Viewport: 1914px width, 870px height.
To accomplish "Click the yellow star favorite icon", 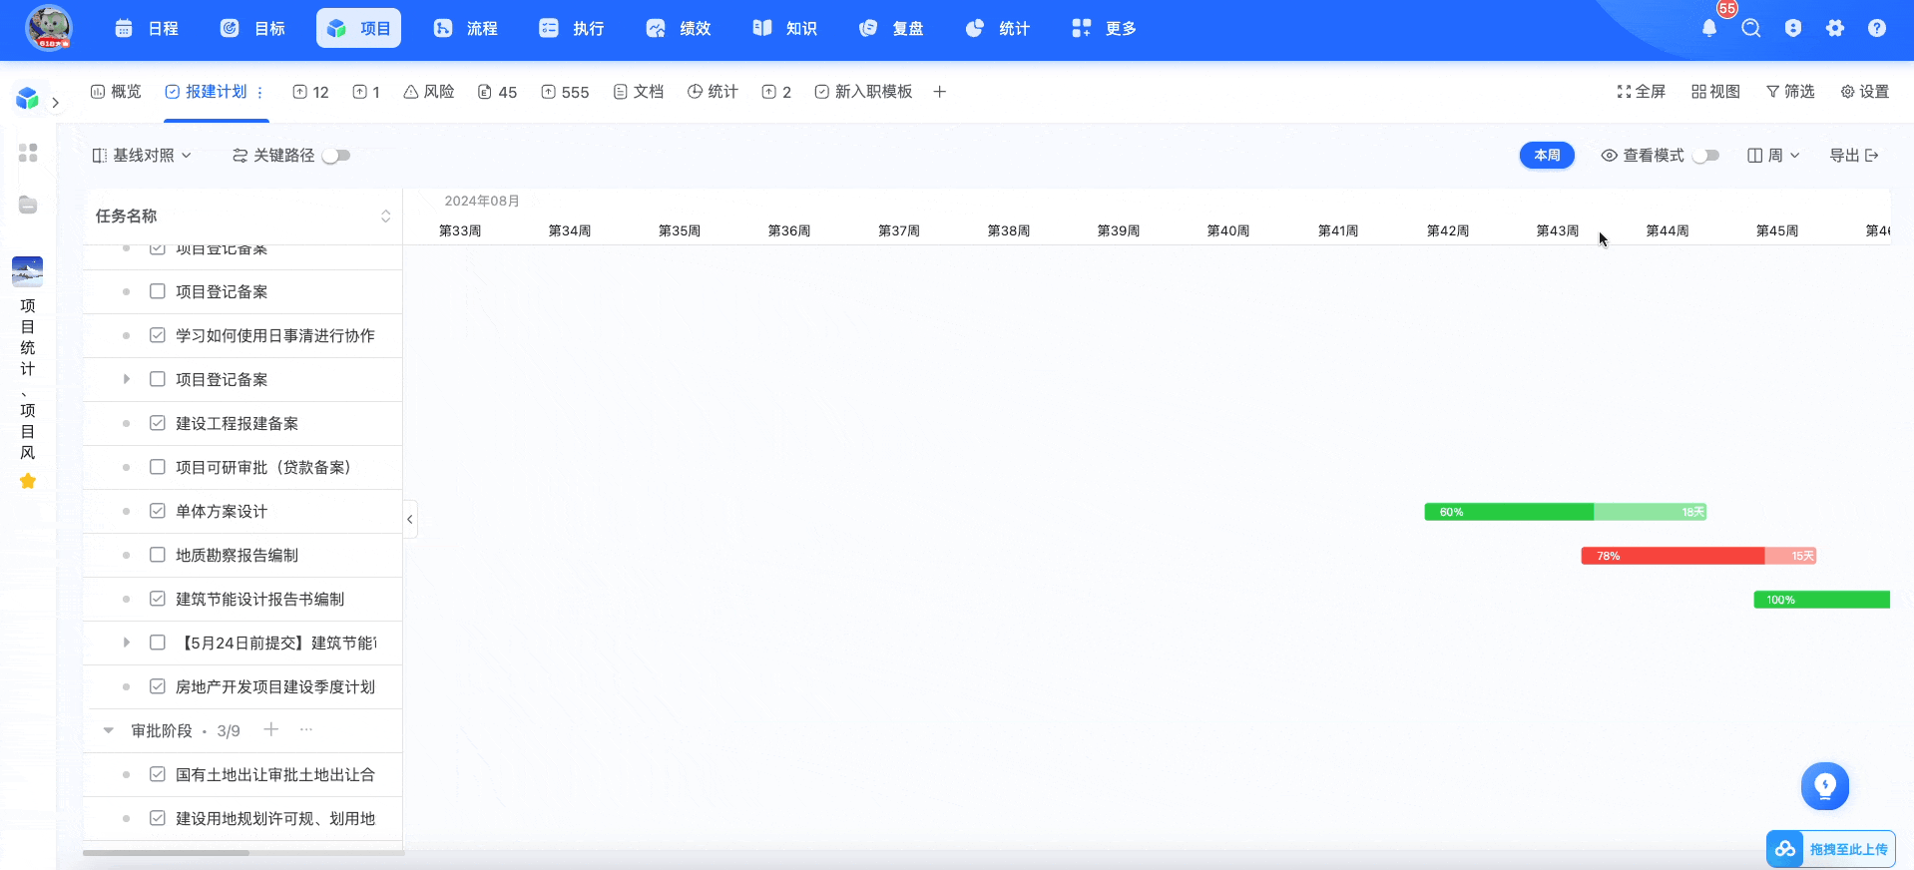I will click(x=28, y=481).
